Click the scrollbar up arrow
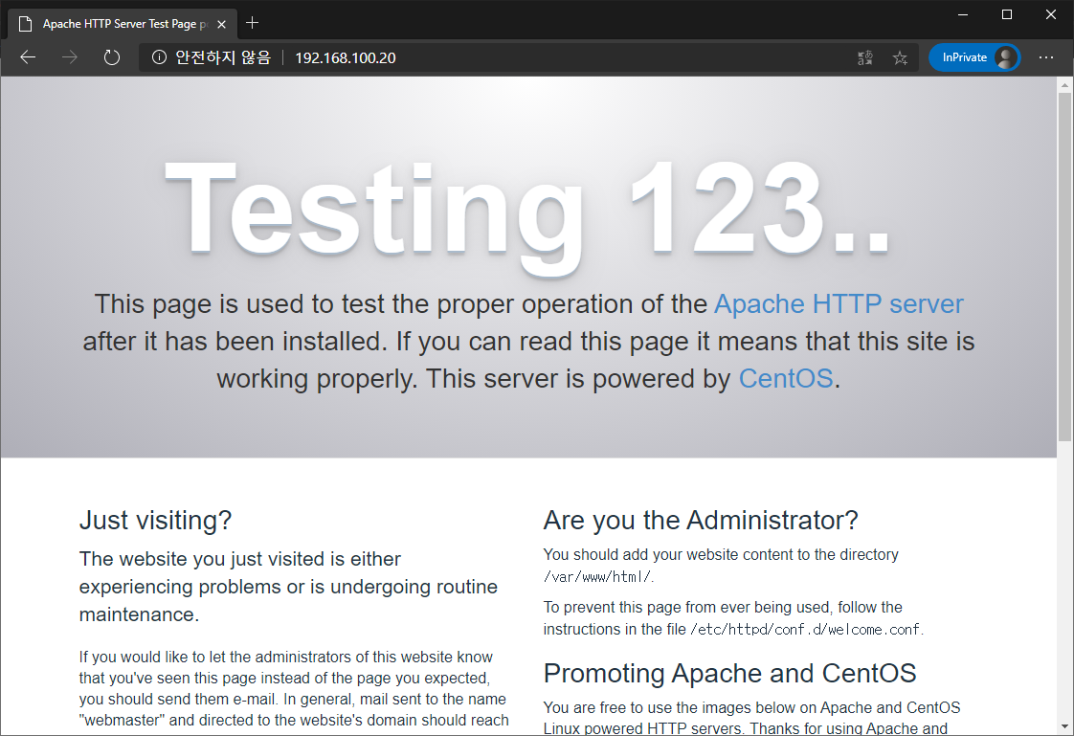This screenshot has width=1074, height=736. point(1064,85)
